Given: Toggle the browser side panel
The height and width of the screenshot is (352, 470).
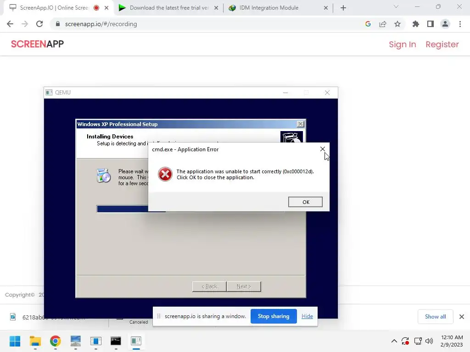Looking at the screenshot, I should click(431, 24).
